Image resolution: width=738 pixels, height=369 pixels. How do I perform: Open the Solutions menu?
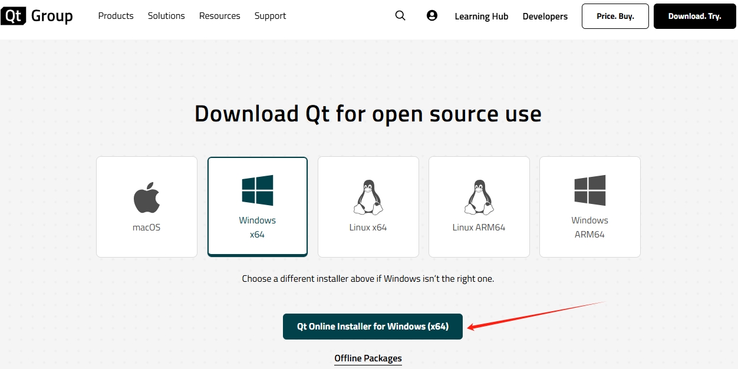pos(166,16)
